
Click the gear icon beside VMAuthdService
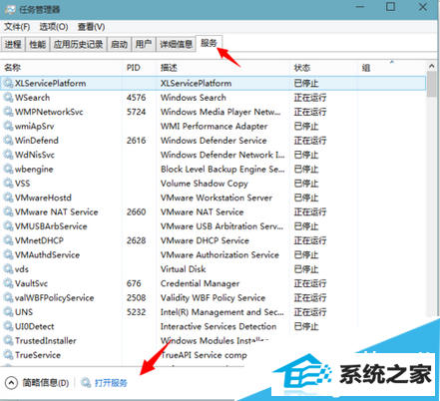point(8,254)
